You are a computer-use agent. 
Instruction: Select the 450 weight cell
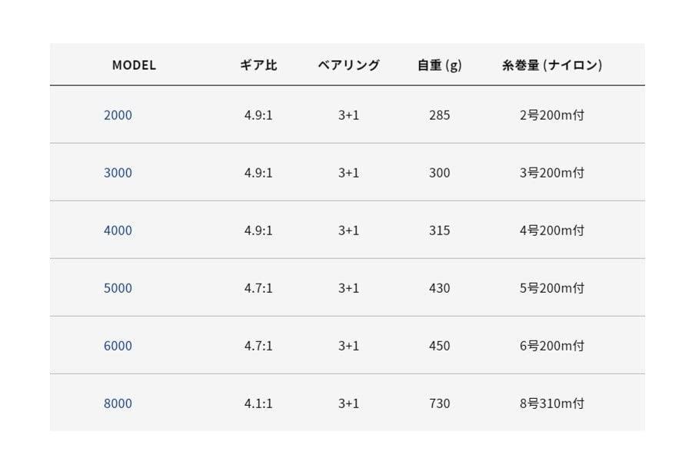pyautogui.click(x=439, y=346)
